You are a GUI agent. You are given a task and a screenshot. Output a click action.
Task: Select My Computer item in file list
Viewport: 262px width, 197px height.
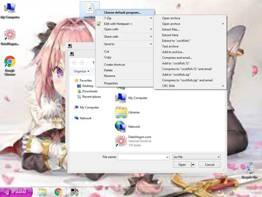pyautogui.click(x=131, y=98)
